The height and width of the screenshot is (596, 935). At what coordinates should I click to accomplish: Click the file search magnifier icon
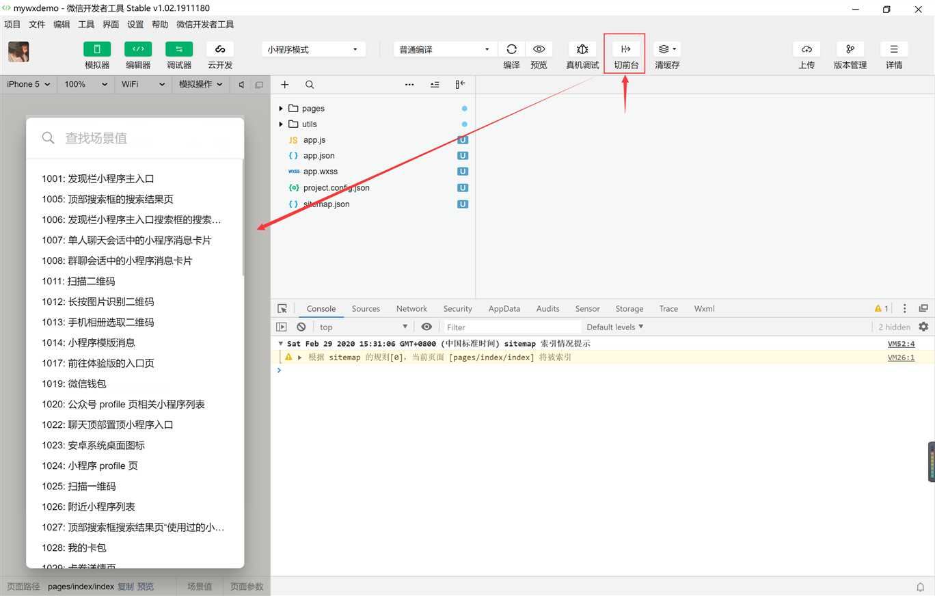310,85
